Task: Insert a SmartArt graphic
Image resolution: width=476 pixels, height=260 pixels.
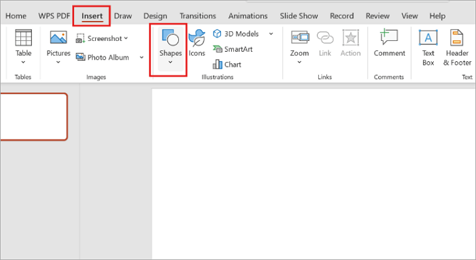Action: (233, 49)
